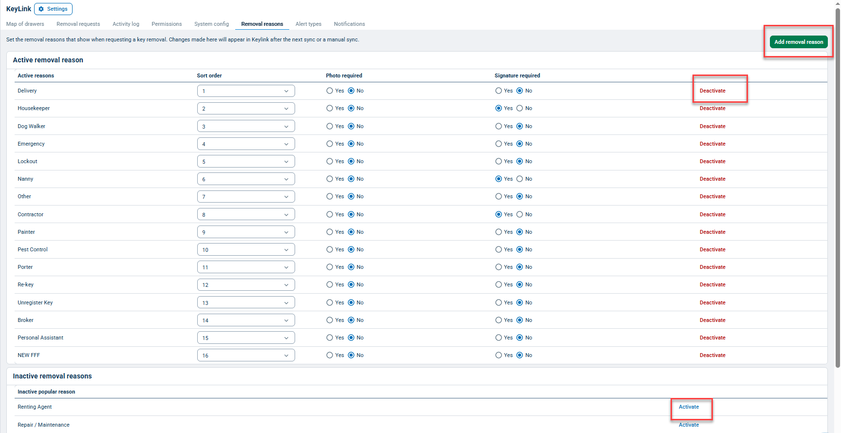841x433 pixels.
Task: Set Signature required to Yes for Other
Action: pos(498,196)
